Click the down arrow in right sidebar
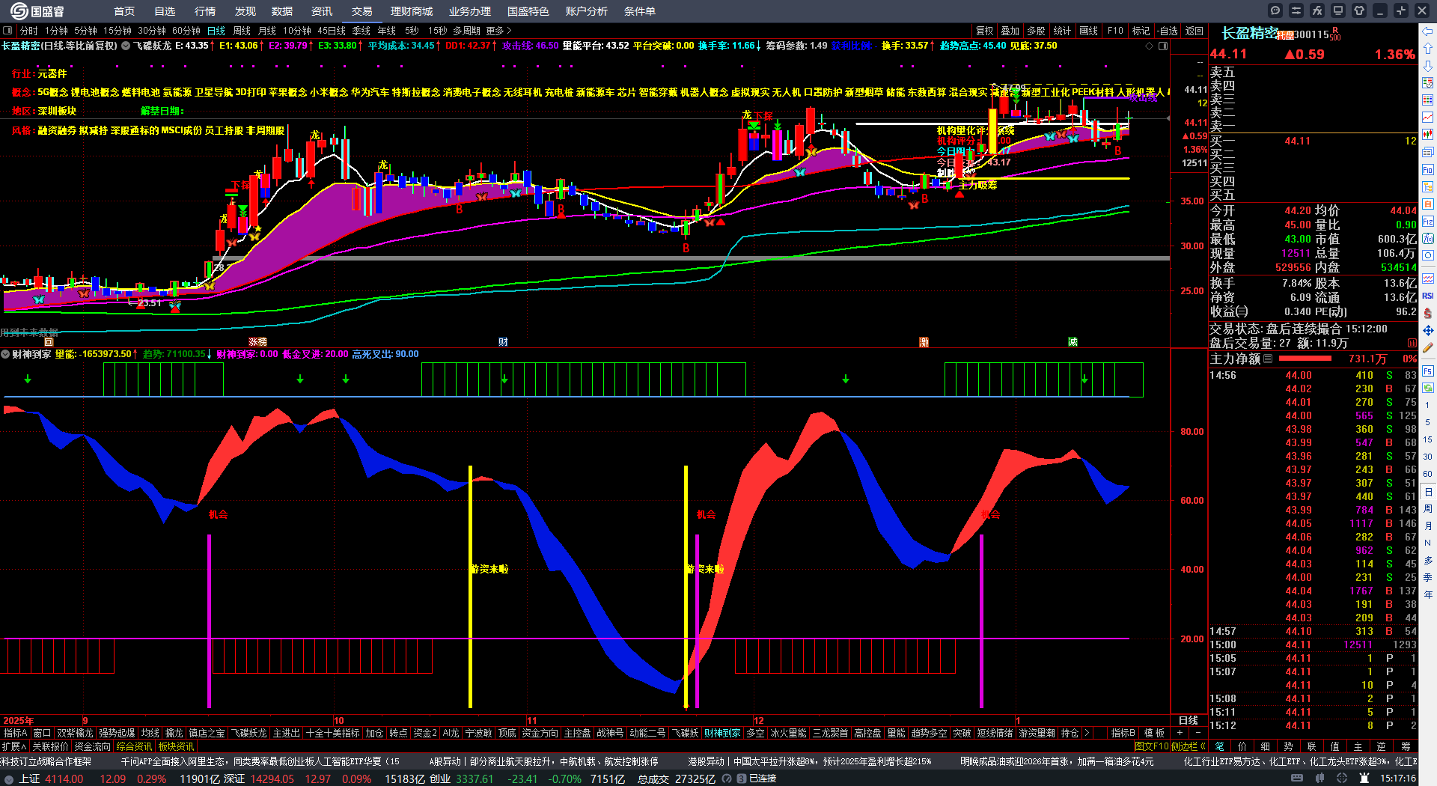 1428,66
